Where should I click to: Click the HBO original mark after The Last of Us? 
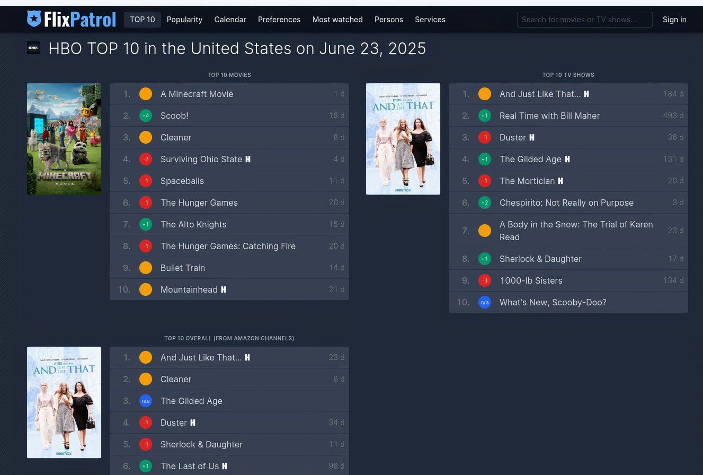click(225, 466)
